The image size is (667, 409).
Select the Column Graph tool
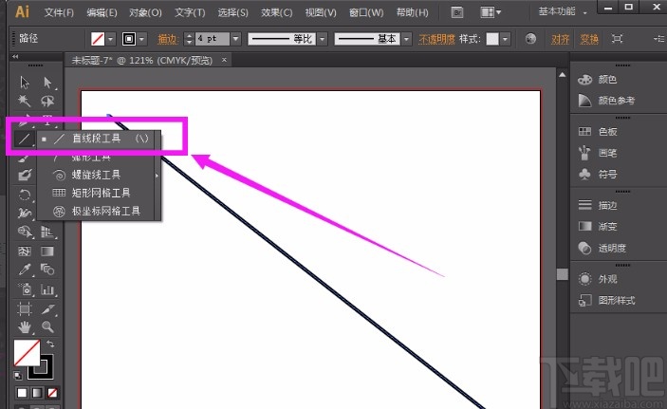47,289
